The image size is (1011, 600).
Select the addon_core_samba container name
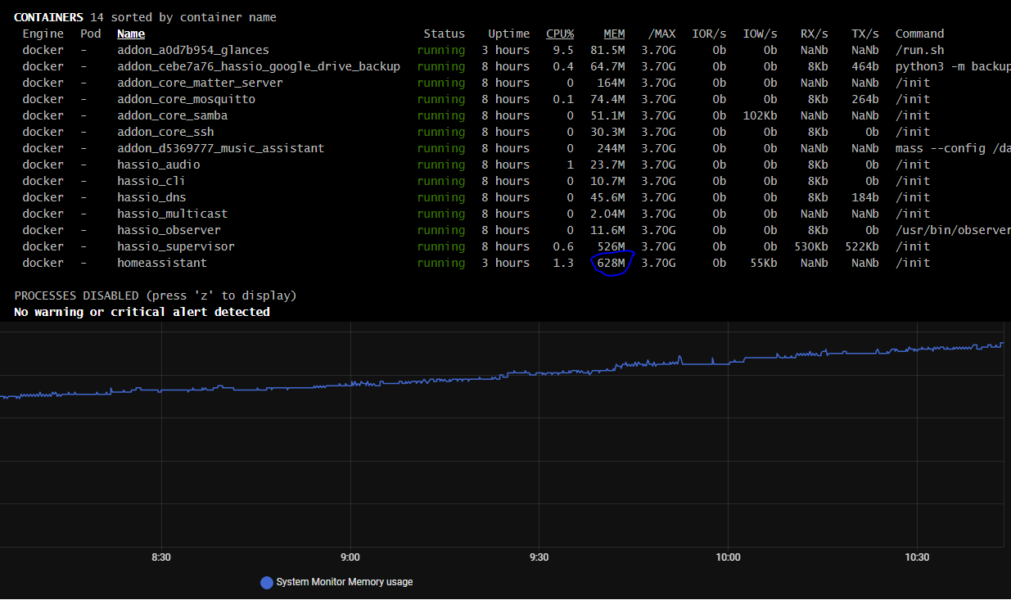tap(173, 115)
